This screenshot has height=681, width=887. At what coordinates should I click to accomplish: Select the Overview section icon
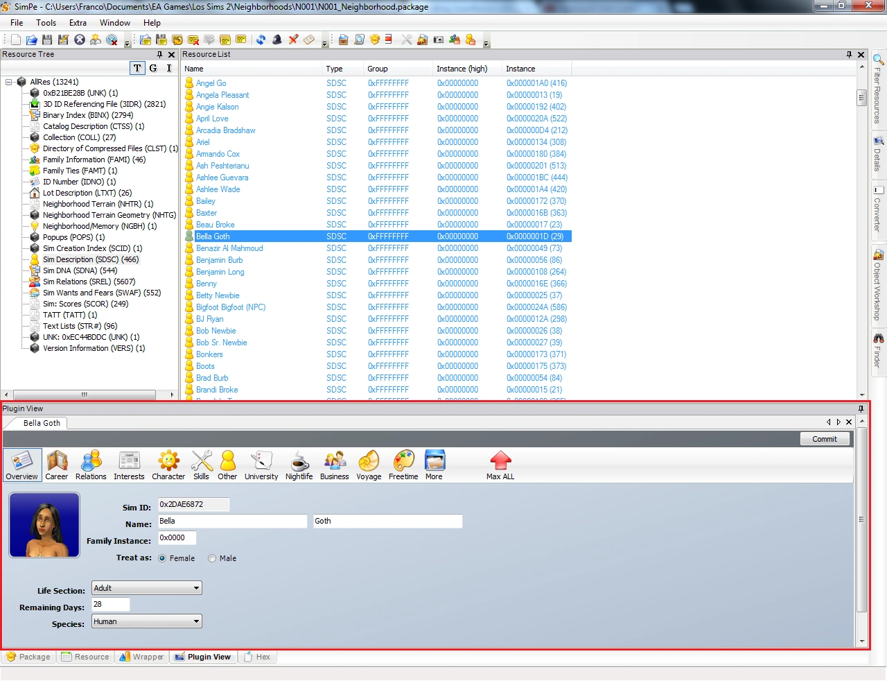tap(22, 465)
